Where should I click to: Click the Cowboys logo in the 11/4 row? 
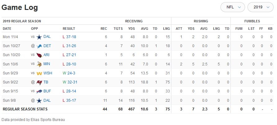tap(39, 37)
